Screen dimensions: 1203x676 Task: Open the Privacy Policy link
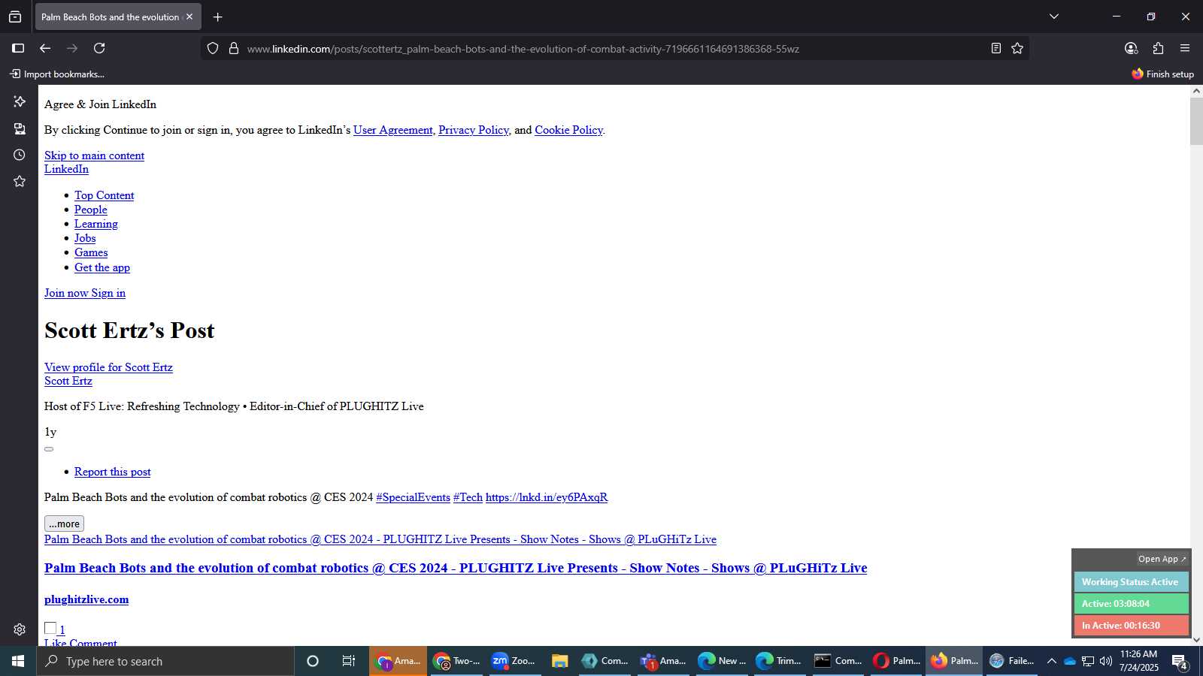click(x=474, y=130)
